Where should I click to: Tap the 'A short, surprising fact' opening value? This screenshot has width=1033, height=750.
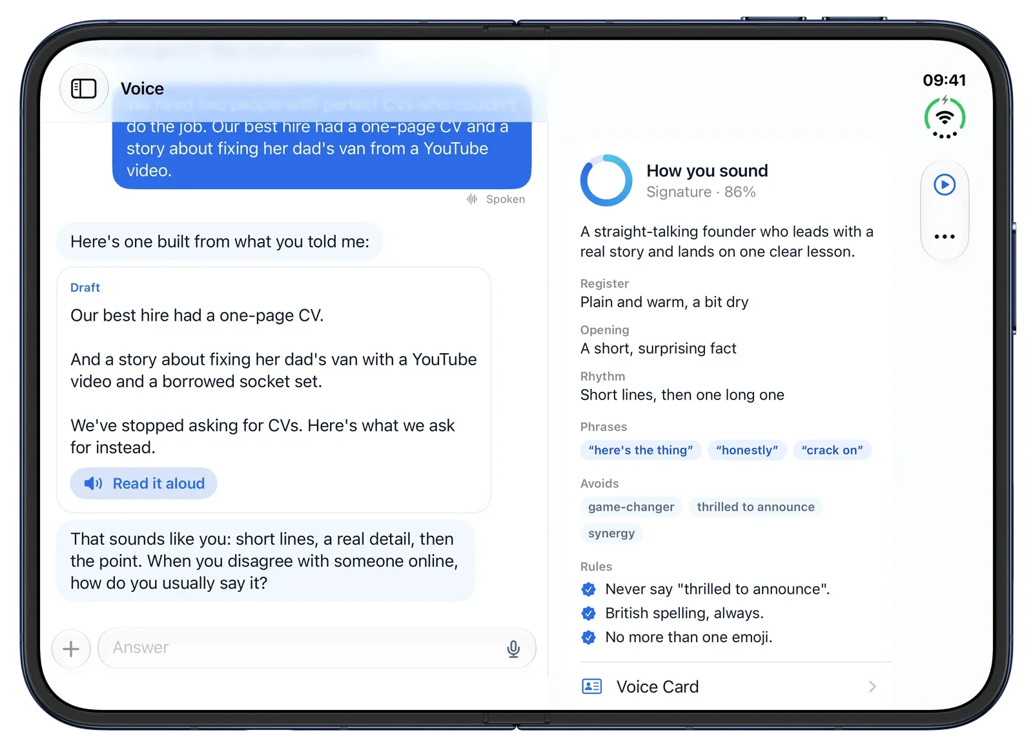coord(658,349)
